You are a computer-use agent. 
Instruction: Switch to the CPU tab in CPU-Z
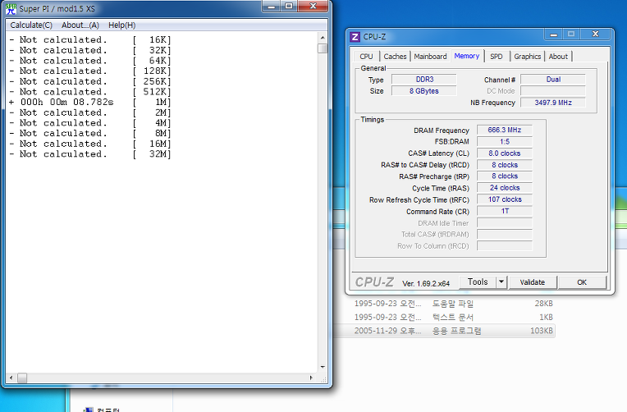pos(366,57)
